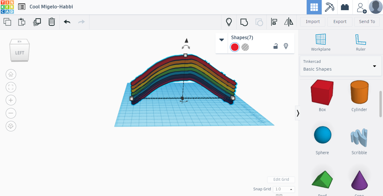Click the Export button
This screenshot has width=383, height=196.
click(x=340, y=22)
